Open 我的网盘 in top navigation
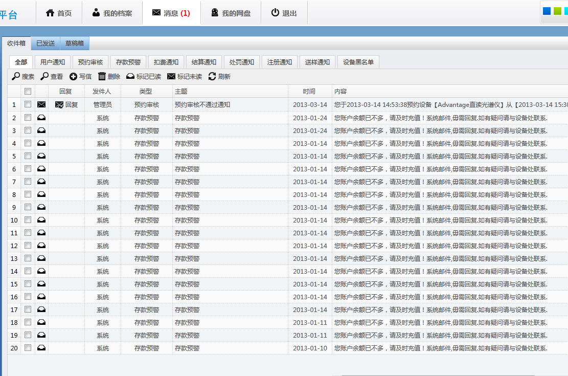568x376 pixels. (x=231, y=13)
